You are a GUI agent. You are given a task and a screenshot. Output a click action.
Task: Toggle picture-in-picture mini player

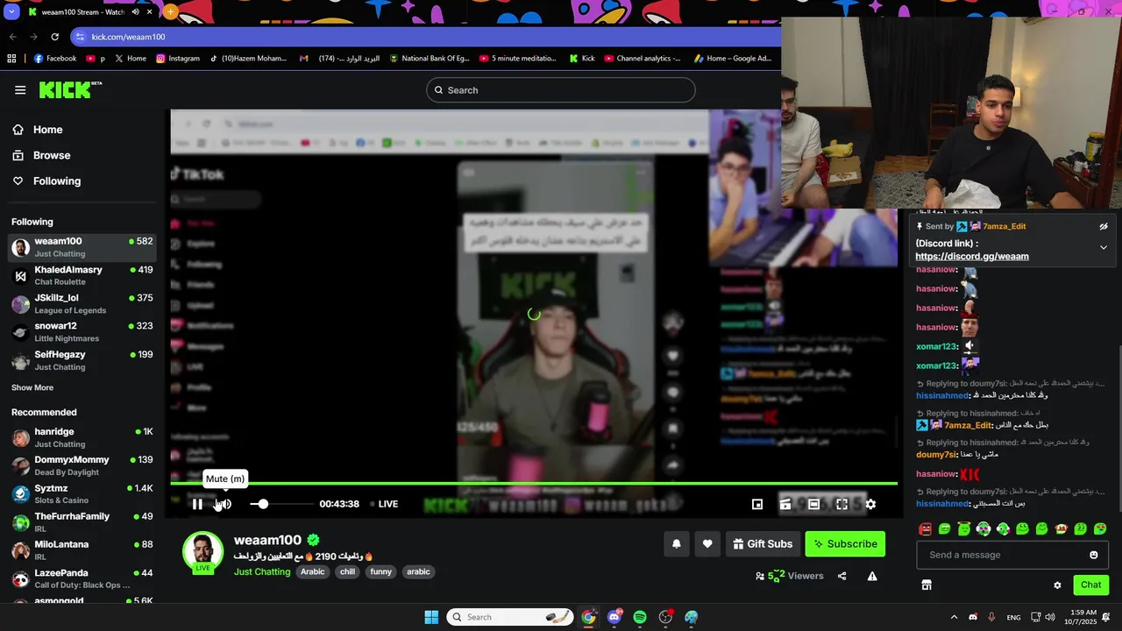tap(757, 504)
